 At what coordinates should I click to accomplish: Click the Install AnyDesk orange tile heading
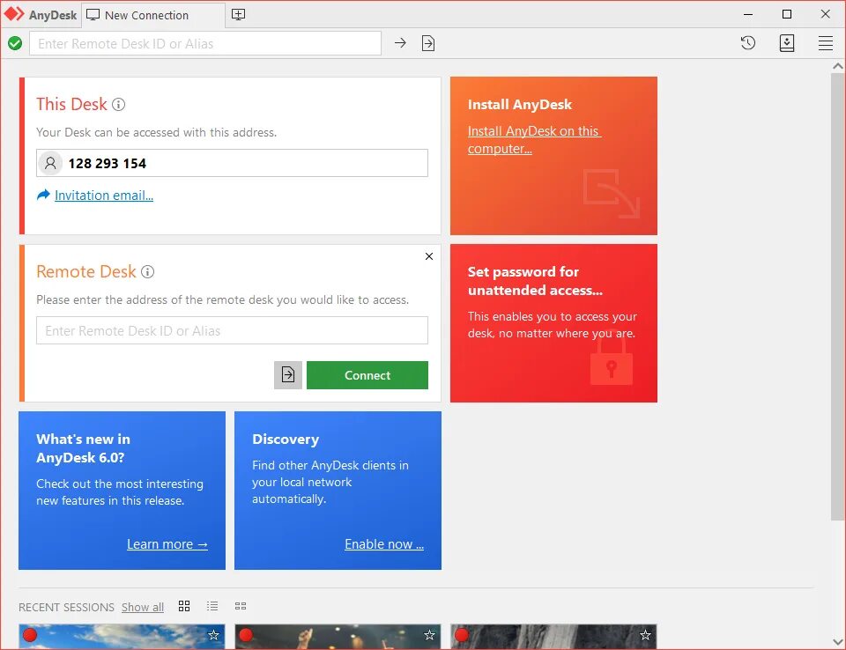(x=520, y=104)
